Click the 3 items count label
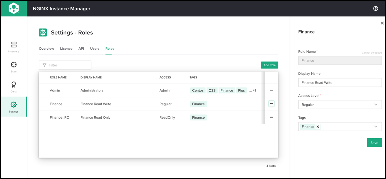Screen dimensions: 386x179 (x=271, y=166)
